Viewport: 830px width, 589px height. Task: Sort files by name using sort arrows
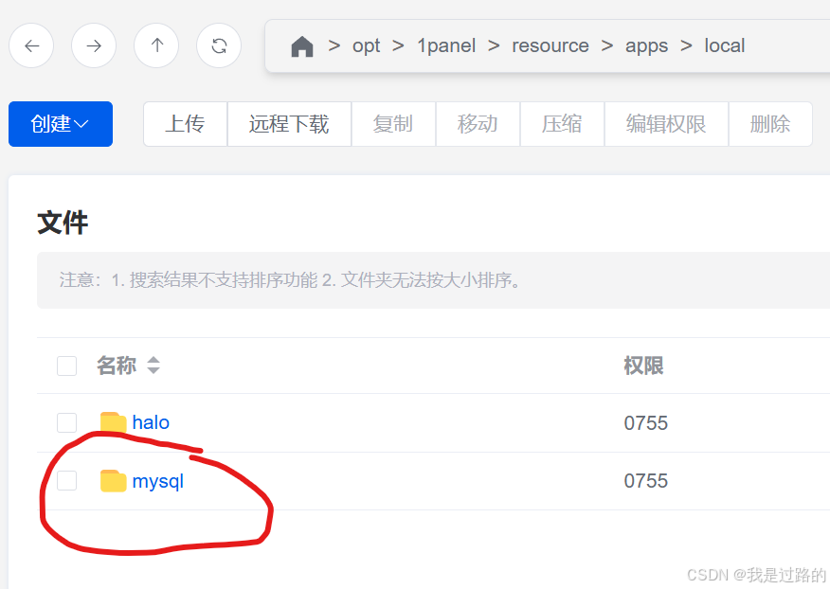[x=153, y=366]
